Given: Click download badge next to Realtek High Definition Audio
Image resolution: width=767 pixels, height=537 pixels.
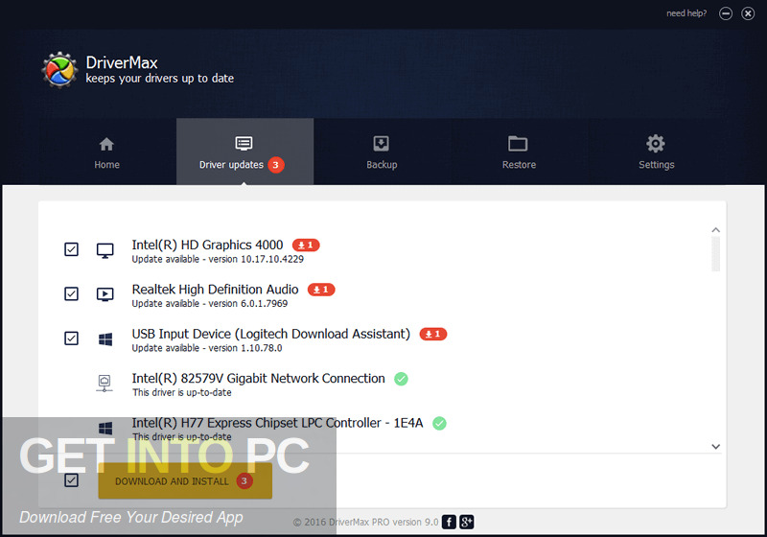Looking at the screenshot, I should click(x=321, y=290).
